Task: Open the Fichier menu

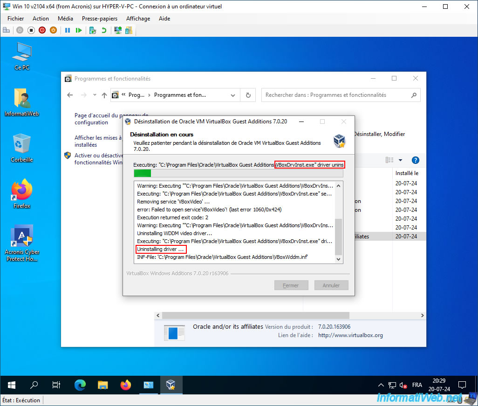Action: (15, 19)
